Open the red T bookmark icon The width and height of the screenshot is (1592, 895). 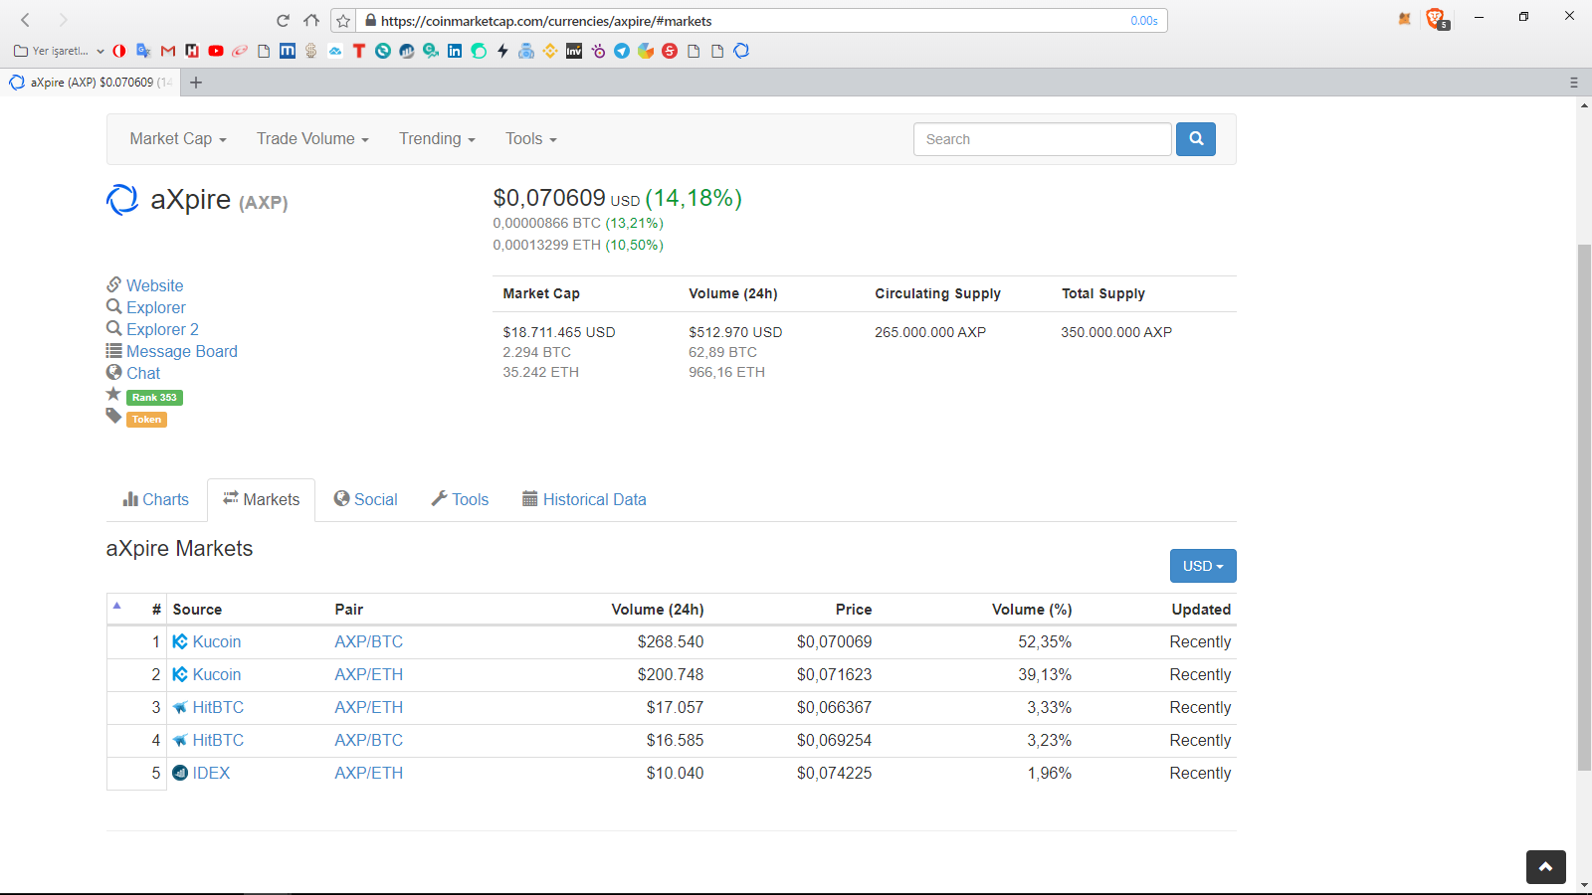tap(359, 51)
